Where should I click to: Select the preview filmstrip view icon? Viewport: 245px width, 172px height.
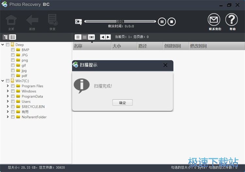point(91,37)
